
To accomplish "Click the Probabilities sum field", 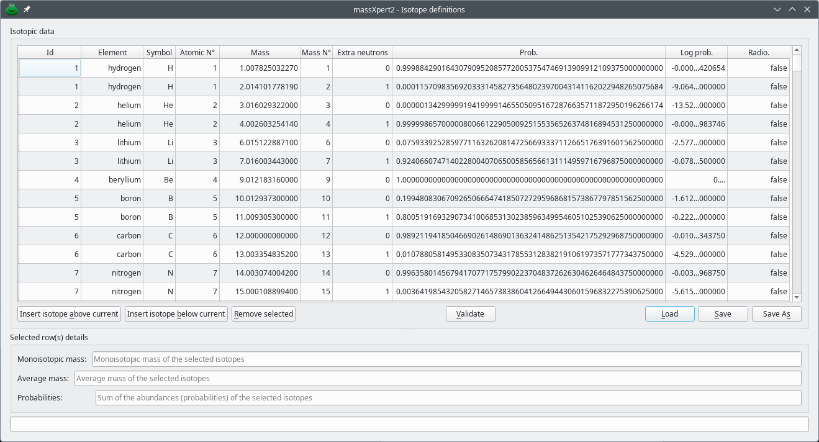I will 448,397.
